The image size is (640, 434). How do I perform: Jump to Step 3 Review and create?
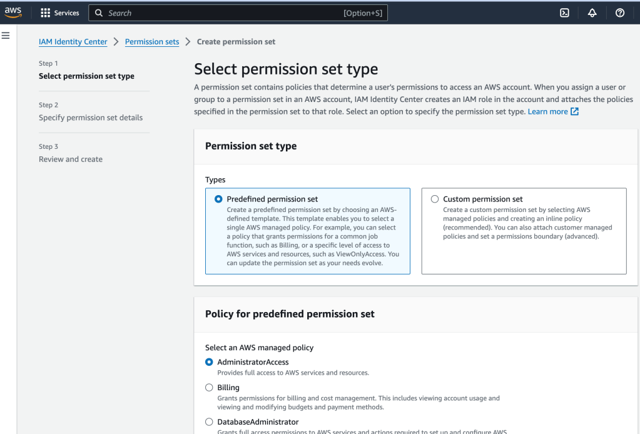click(71, 159)
